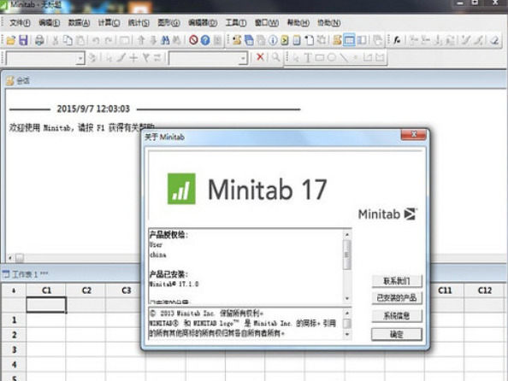Select worksheet row header 1
This screenshot has width=508, height=381.
coord(14,320)
